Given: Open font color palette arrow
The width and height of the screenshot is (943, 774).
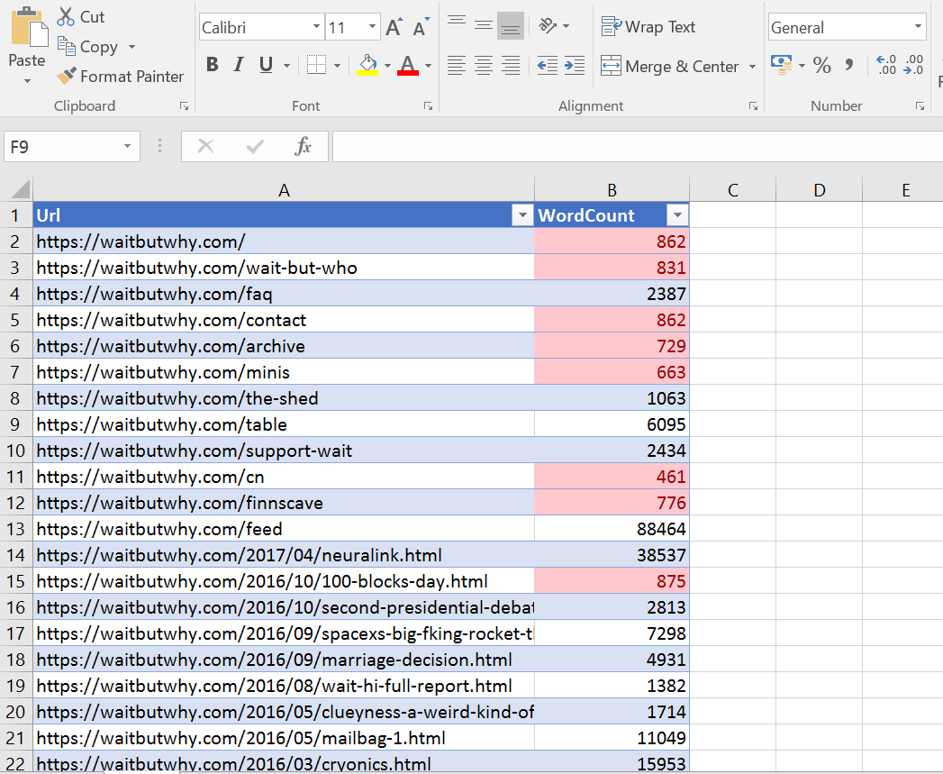Looking at the screenshot, I should click(428, 66).
